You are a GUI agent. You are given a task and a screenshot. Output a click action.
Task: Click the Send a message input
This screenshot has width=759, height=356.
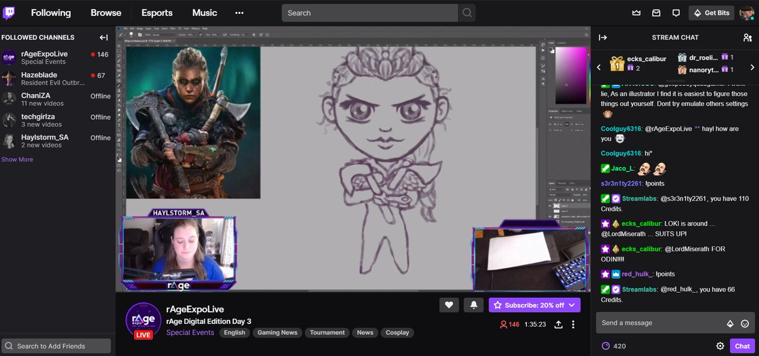click(x=661, y=323)
